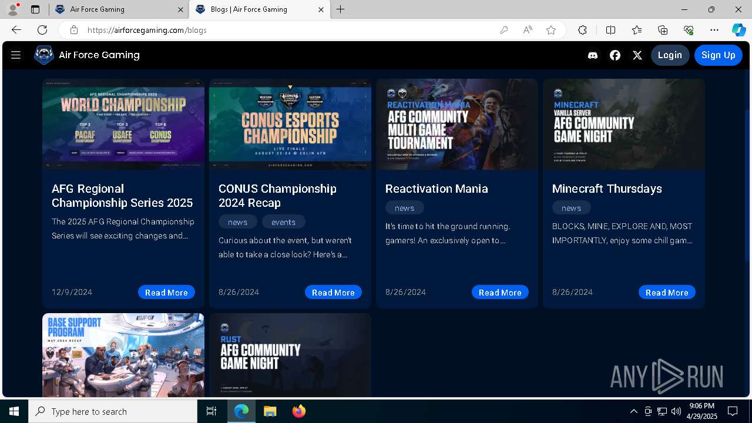
Task: Open the AFG Community Multi Game Tournament image
Action: point(457,125)
